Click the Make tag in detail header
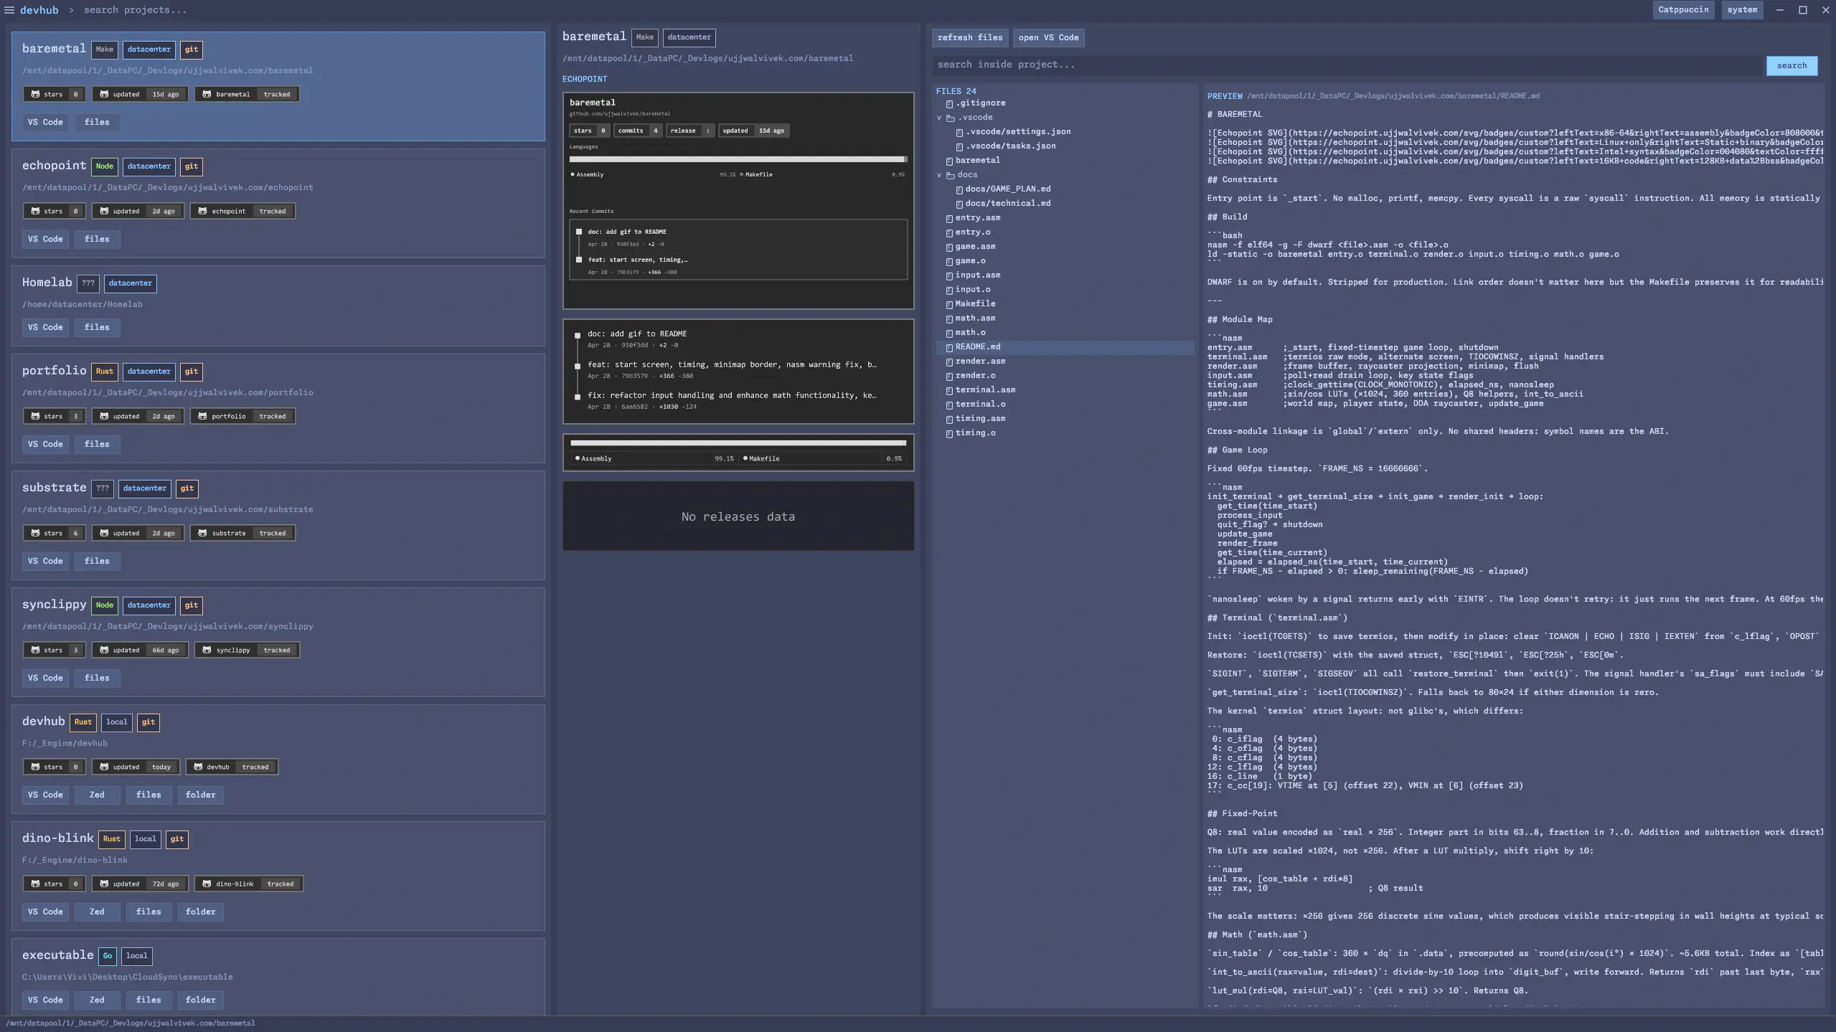Viewport: 1836px width, 1032px height. pos(644,37)
